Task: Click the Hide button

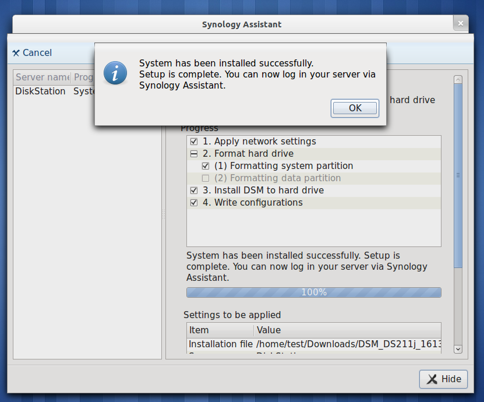Action: click(x=443, y=379)
